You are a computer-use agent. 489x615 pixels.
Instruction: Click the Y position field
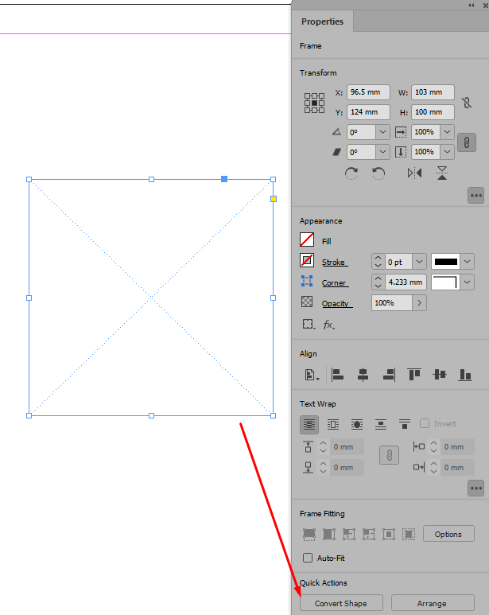tap(368, 112)
